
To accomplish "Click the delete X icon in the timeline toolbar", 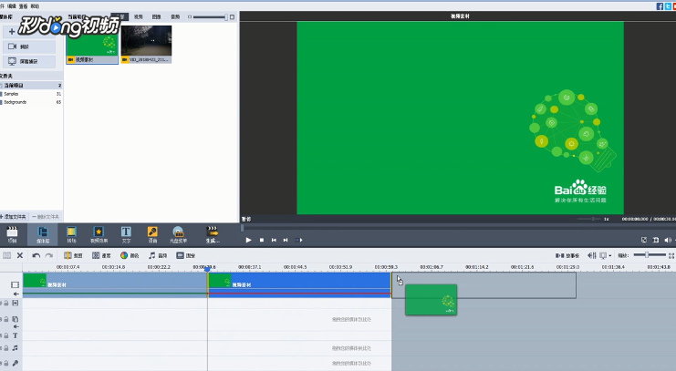I will pos(20,255).
